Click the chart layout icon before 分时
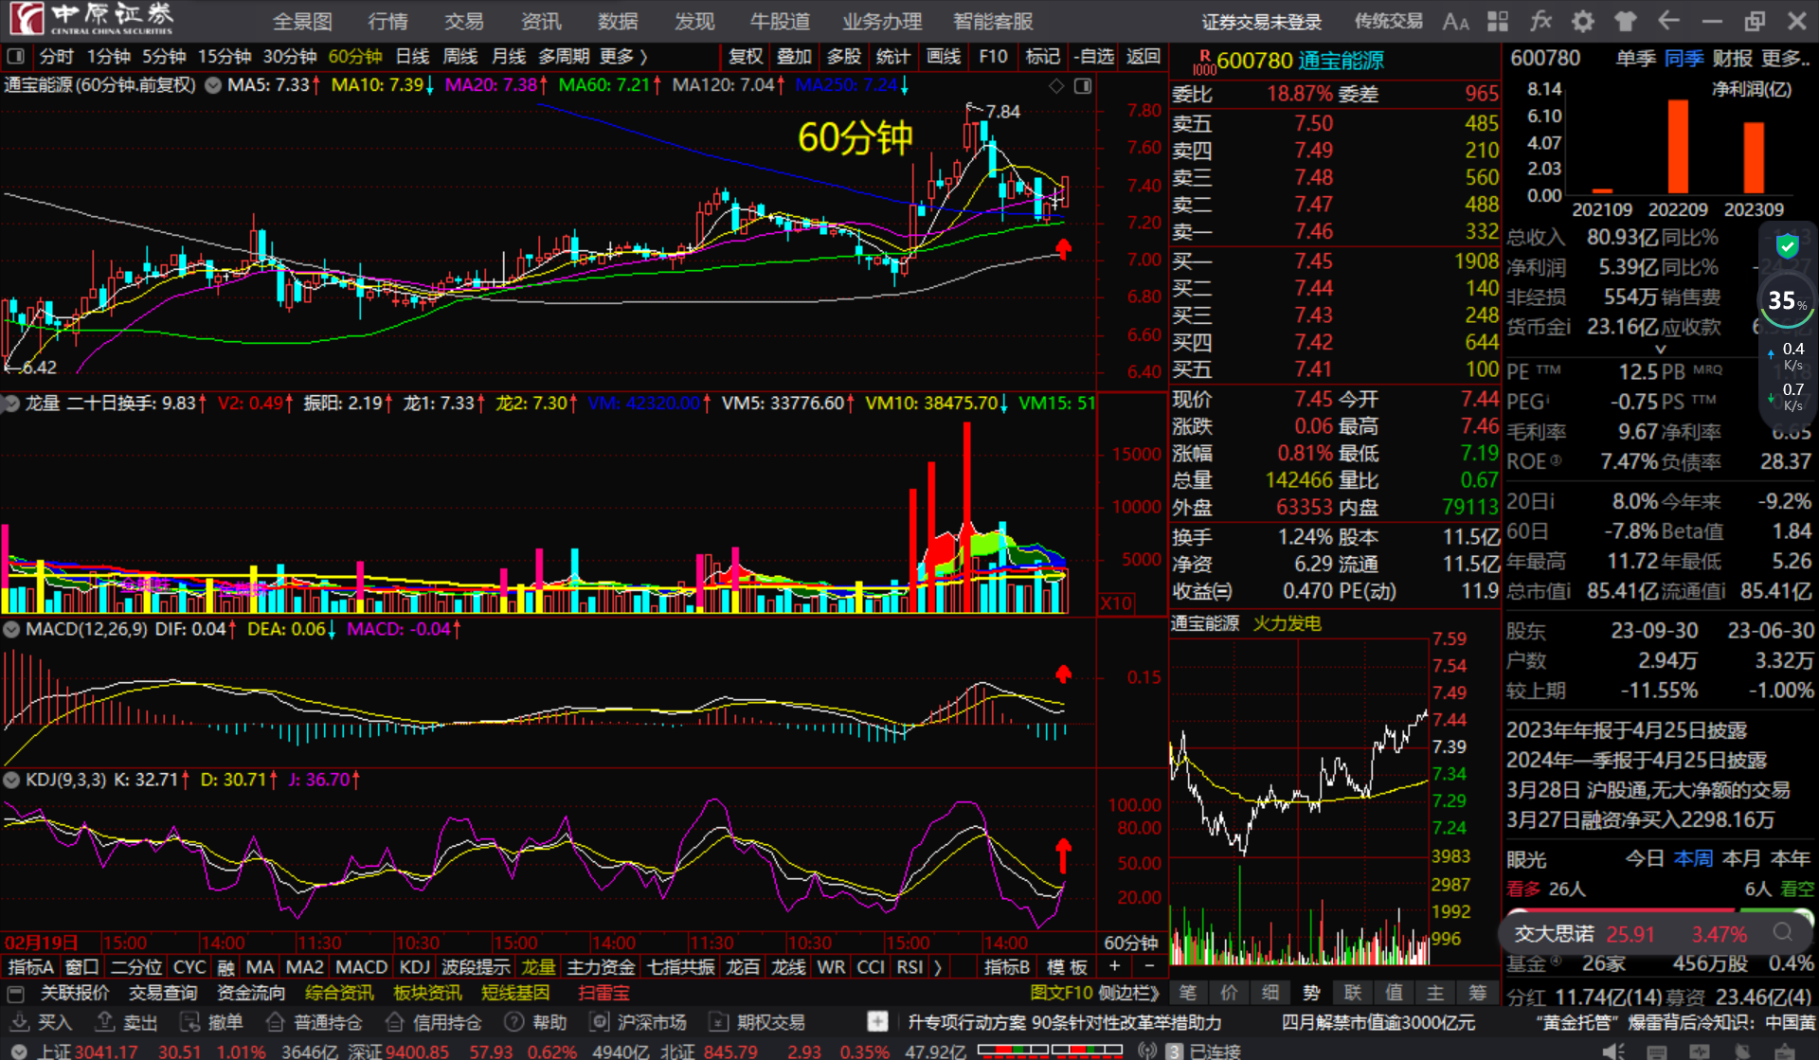This screenshot has width=1819, height=1060. (x=15, y=57)
